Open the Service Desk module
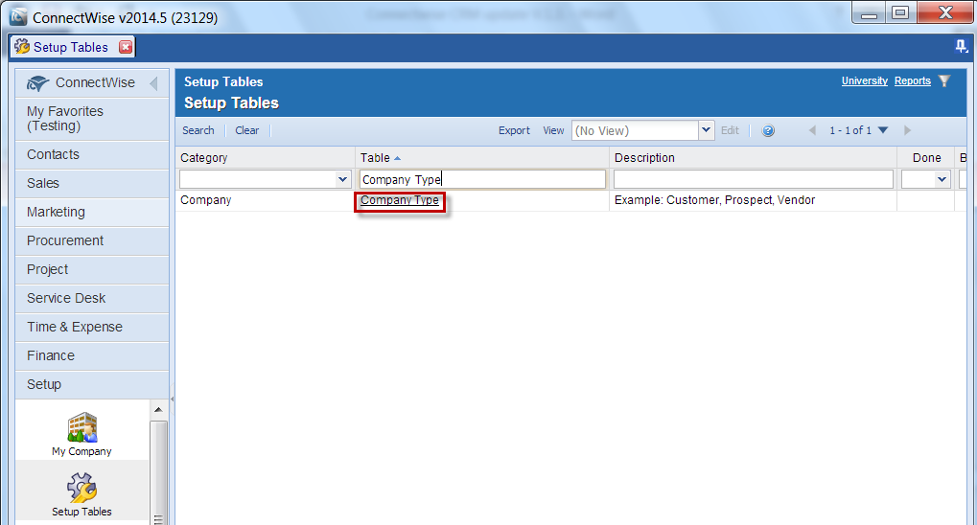977x525 pixels. [x=92, y=298]
